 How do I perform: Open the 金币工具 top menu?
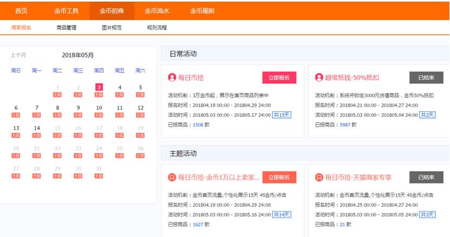pyautogui.click(x=67, y=10)
